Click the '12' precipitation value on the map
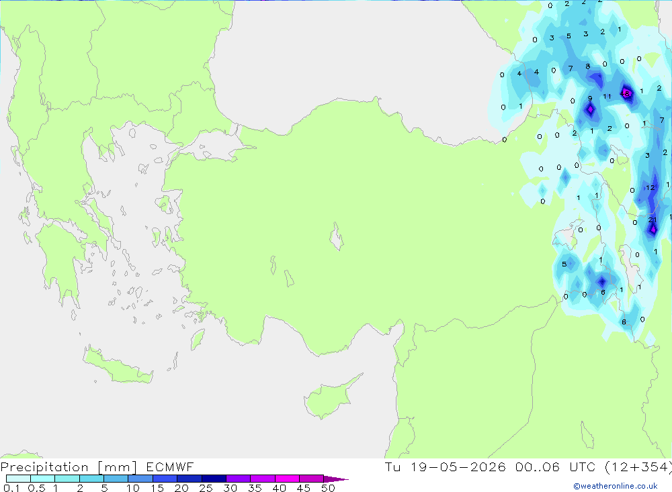Screen dimensions: 672x492 650,187
